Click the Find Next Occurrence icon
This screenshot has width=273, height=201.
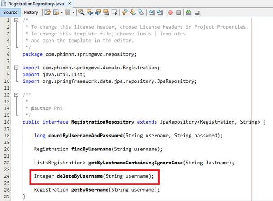98,13
